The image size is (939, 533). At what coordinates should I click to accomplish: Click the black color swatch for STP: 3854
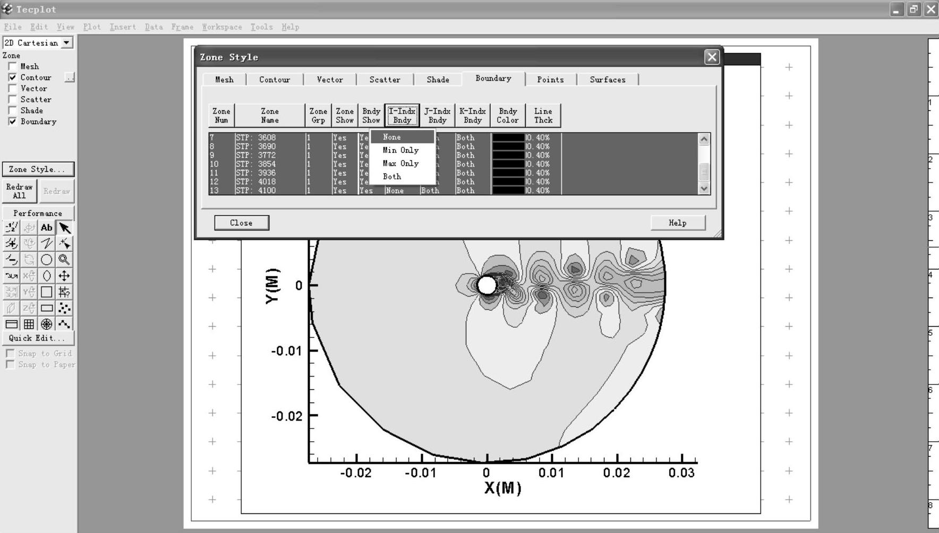[x=508, y=164]
